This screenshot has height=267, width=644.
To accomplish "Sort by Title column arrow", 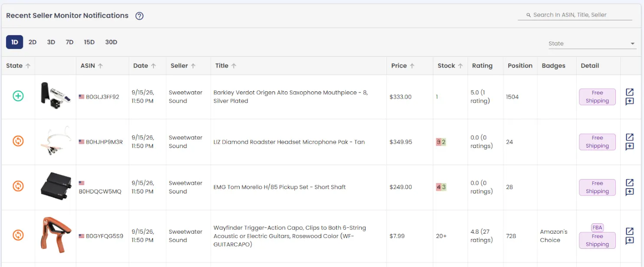I will click(x=234, y=66).
